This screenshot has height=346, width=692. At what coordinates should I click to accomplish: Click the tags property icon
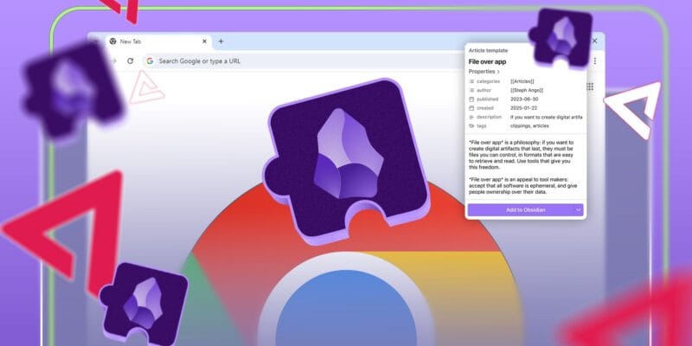[471, 125]
